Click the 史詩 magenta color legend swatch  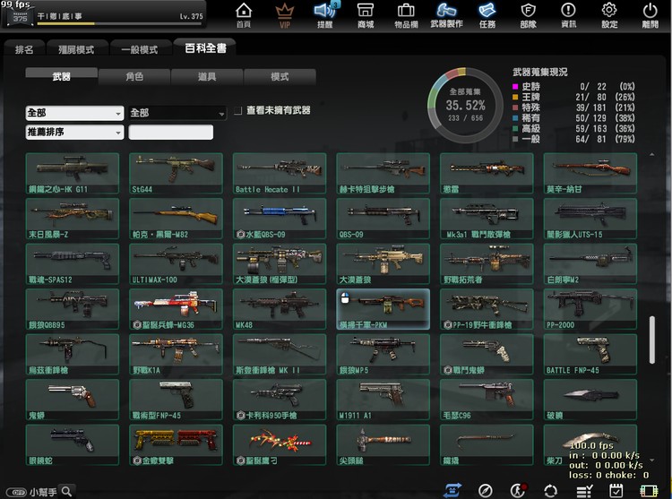515,87
